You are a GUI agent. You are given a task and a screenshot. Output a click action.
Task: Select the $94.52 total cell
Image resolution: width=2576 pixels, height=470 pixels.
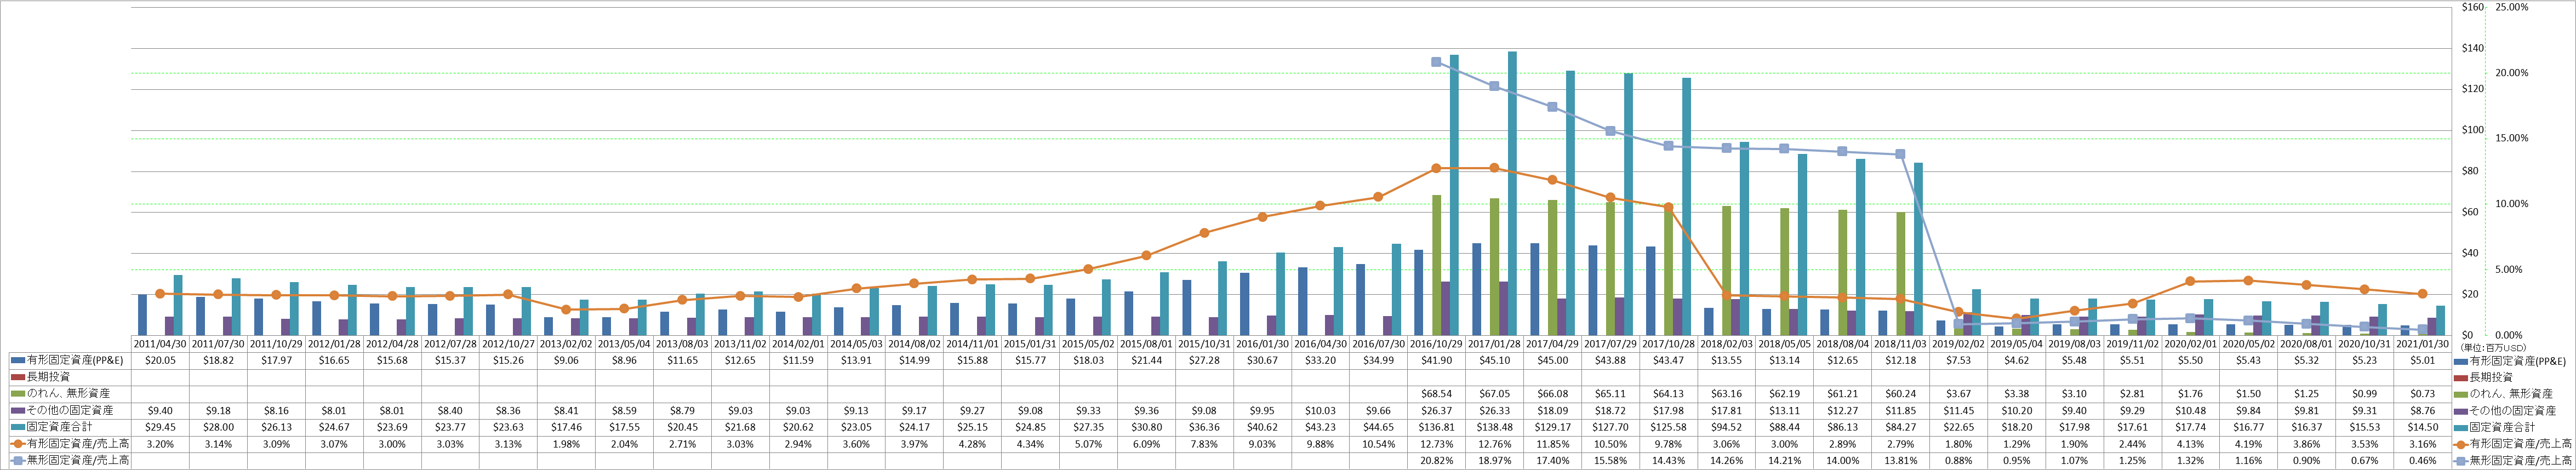click(x=1726, y=427)
